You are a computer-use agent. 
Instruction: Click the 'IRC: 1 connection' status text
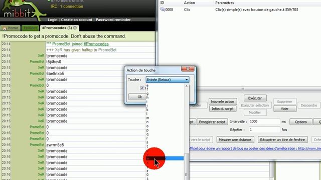[x=67, y=6]
